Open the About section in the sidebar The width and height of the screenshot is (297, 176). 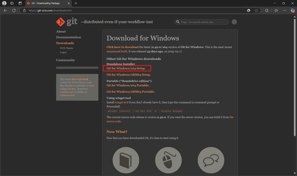[61, 32]
